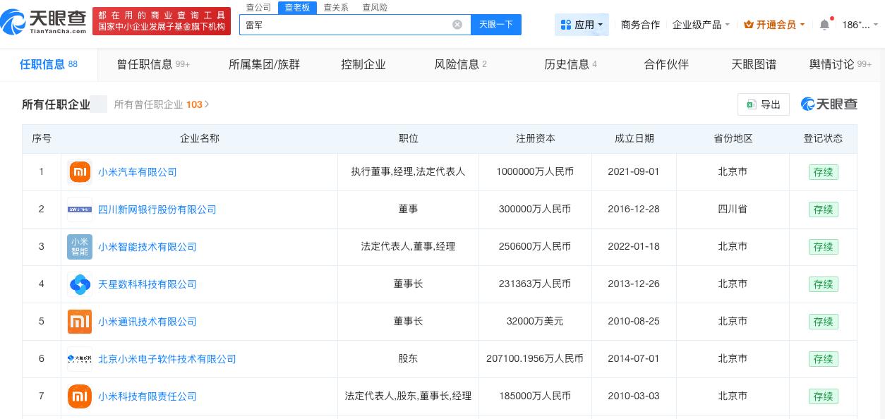Open the 应用 dropdown menu
The width and height of the screenshot is (885, 419).
(x=582, y=25)
